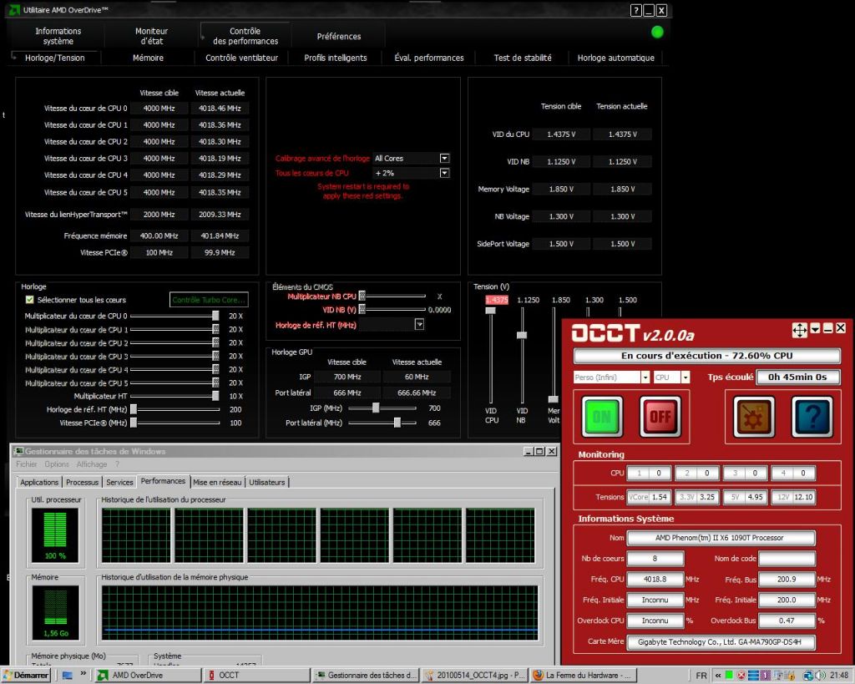Open La Ferme du Hardware Firefox taskbar button
This screenshot has width=855, height=684.
pos(584,676)
